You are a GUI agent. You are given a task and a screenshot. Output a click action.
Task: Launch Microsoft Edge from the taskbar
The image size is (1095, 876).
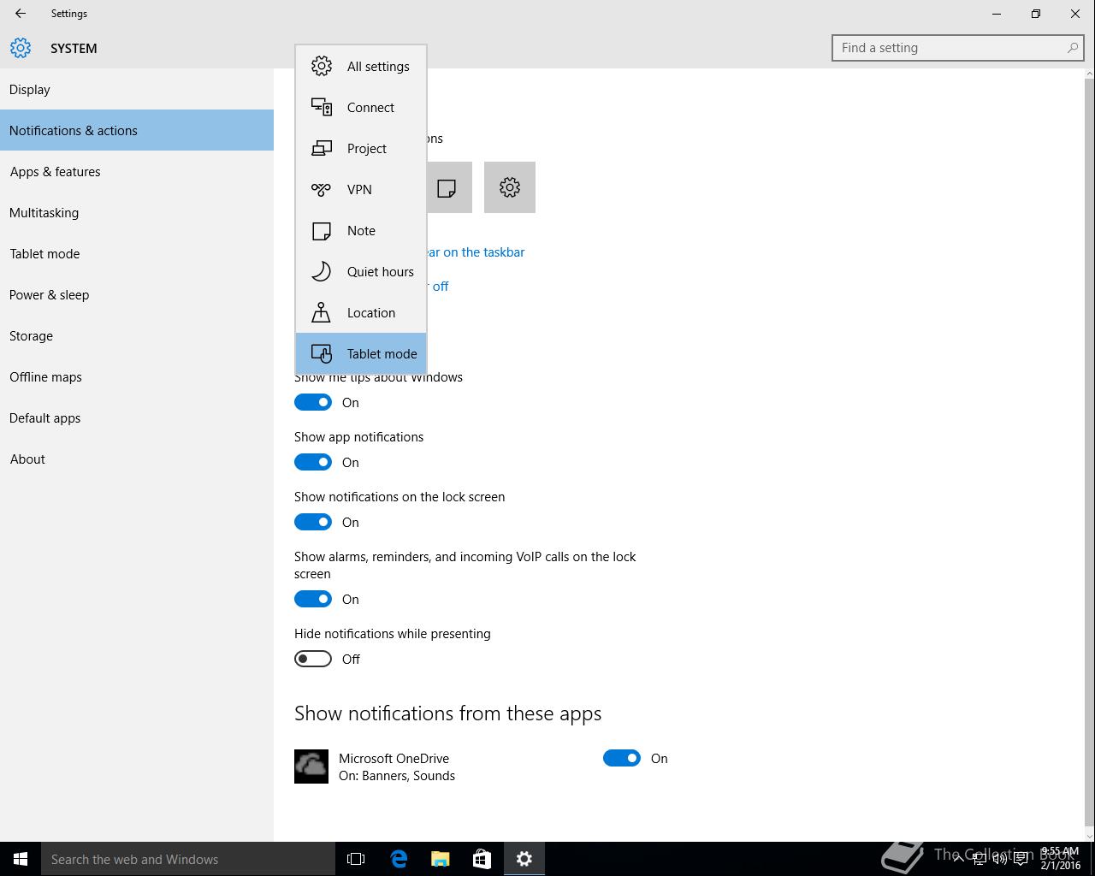point(399,859)
